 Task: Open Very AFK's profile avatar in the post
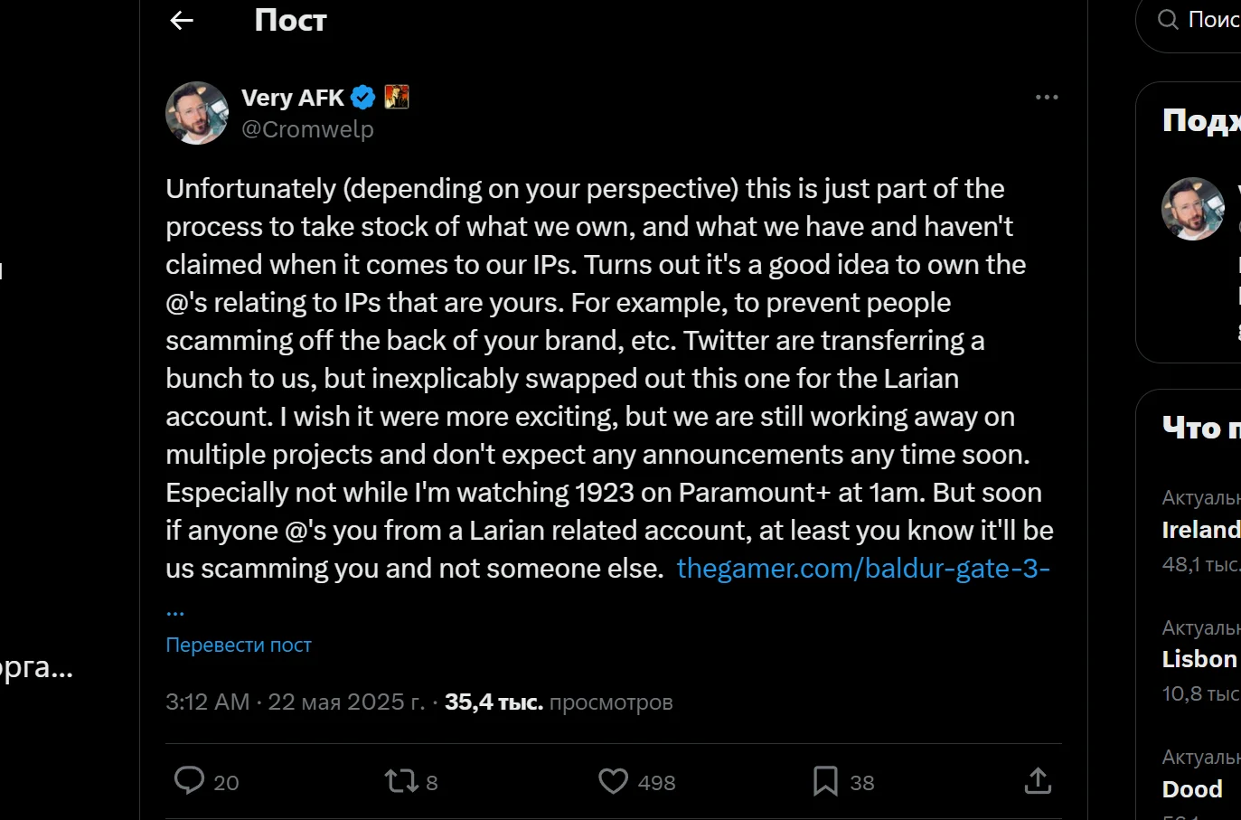(197, 113)
